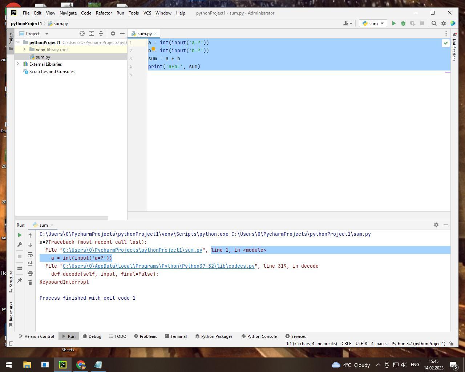Open File Explorer from taskbar
The width and height of the screenshot is (465, 372).
coord(27,365)
